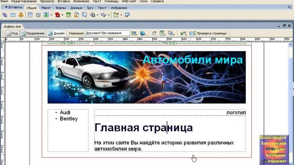
Task: Select the shablon.dwt document tab
Action: [x=12, y=27]
